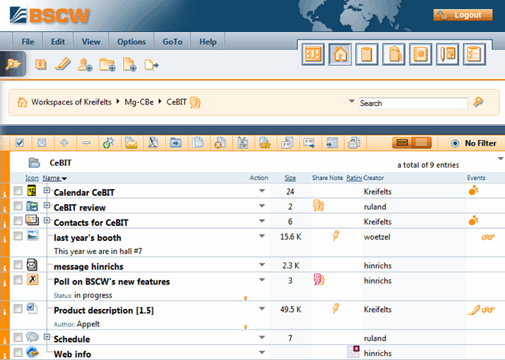
Task: Open the GoTo menu
Action: [x=173, y=42]
